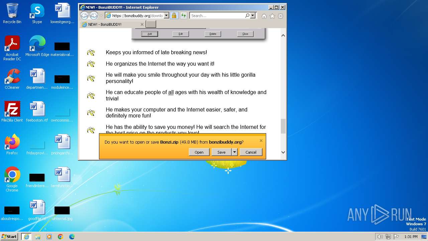
Task: Select the goodfile.rtf document icon
Action: 37,210
